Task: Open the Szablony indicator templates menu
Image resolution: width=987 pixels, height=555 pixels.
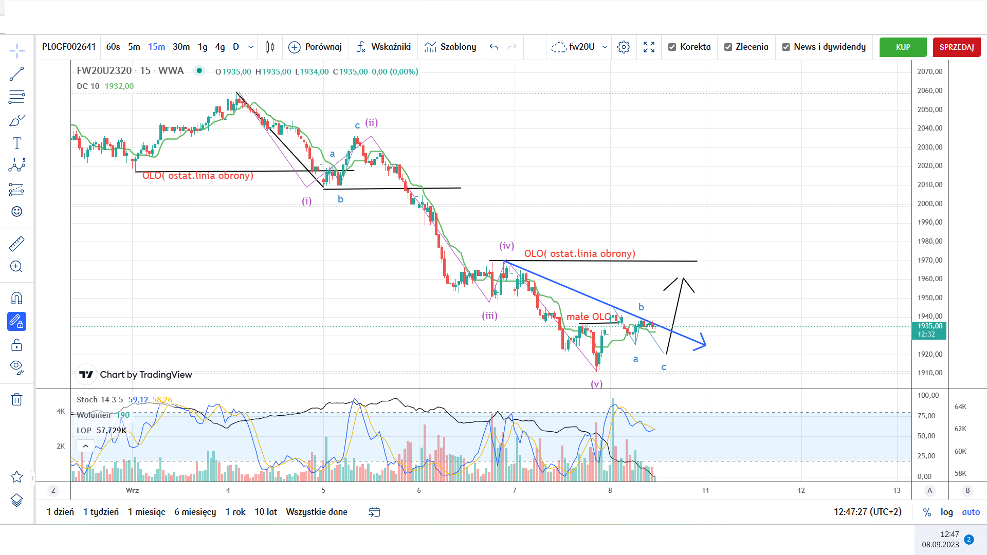Action: click(x=450, y=47)
